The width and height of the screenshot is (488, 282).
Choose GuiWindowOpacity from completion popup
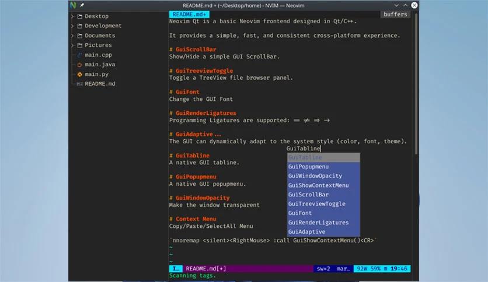pos(323,176)
